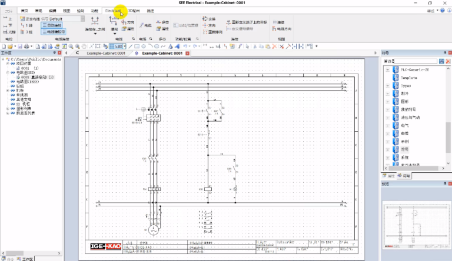Expand the 系统 symbol folder
This screenshot has height=261, width=452.
coord(387,158)
